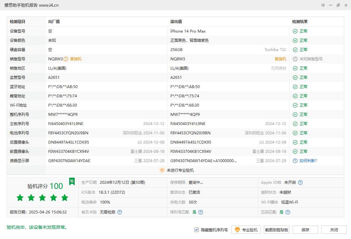Image resolution: width=351 pixels, height=239 pixels.
Task: Click the 验机评分 100 score
Action: tap(45, 186)
